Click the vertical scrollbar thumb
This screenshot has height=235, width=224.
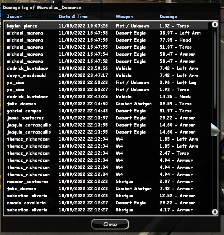pos(215,70)
